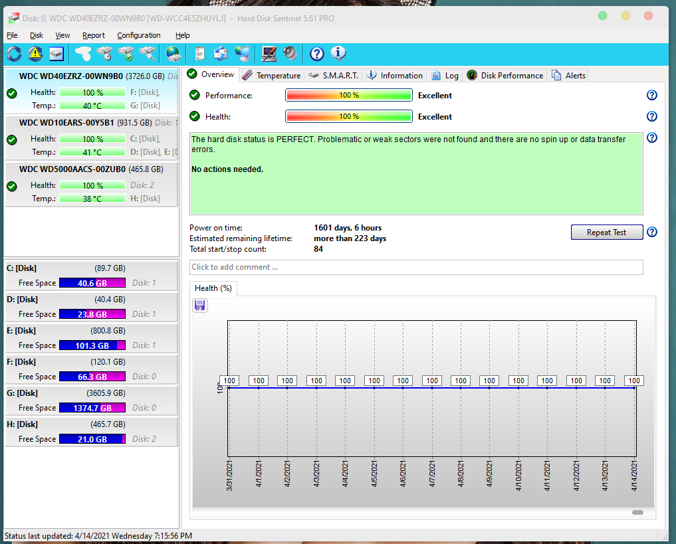This screenshot has height=544, width=676.
Task: Click green check icon of WD5000AACS disk
Action: 12,186
